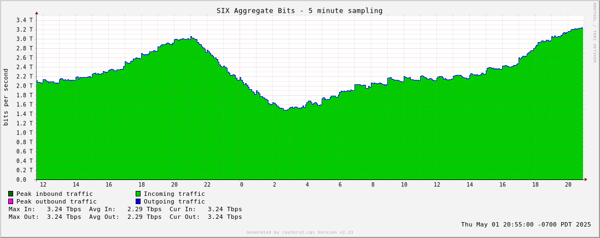Viewport: 600px width, 238px height.
Task: Click the bits per second axis label
Action: click(6, 97)
